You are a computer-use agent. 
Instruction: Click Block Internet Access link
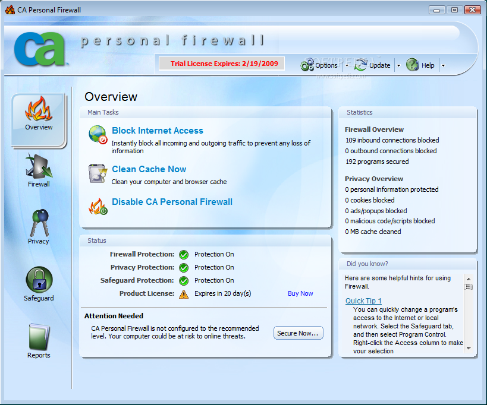coord(158,131)
